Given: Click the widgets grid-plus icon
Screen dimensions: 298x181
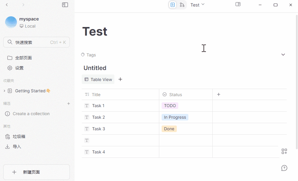Looking at the screenshot, I should (x=284, y=151).
